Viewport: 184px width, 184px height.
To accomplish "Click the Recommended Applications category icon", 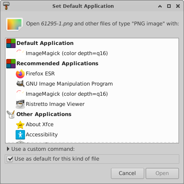I will 11,64.
